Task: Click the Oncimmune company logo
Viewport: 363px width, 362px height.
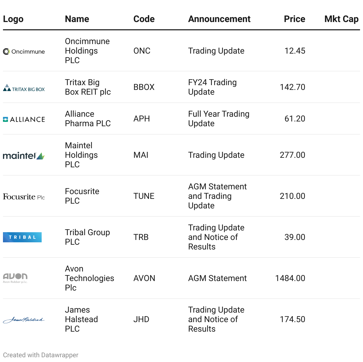Action: tap(24, 52)
